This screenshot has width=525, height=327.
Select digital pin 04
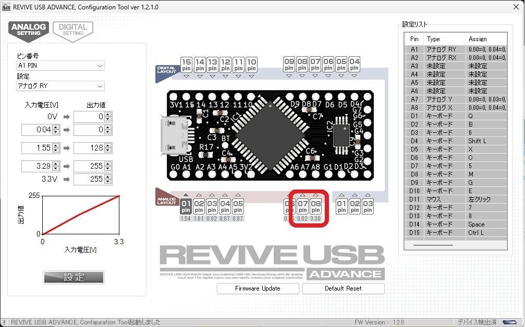coord(355,64)
